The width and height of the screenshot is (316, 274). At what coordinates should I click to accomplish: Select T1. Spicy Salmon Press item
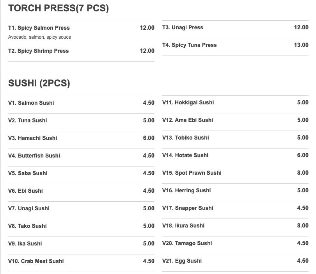(x=39, y=28)
